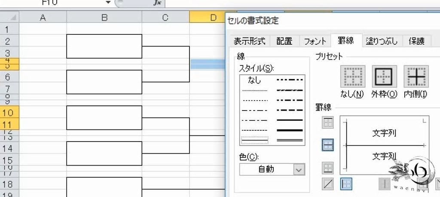Apply the top border button
This screenshot has width=440, height=197.
[328, 123]
